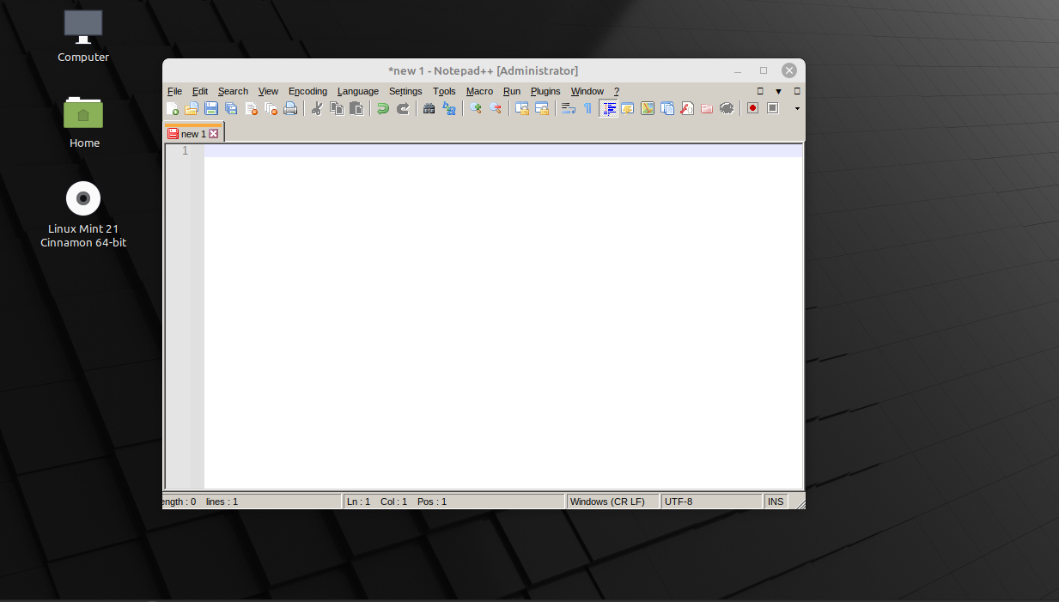Image resolution: width=1059 pixels, height=602 pixels.
Task: Open the Run menu
Action: (512, 91)
